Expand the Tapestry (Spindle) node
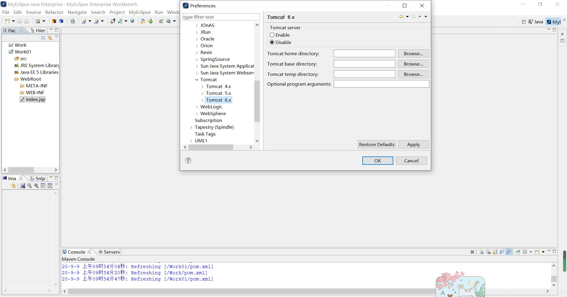Viewport: 567px width, 297px height. point(191,127)
